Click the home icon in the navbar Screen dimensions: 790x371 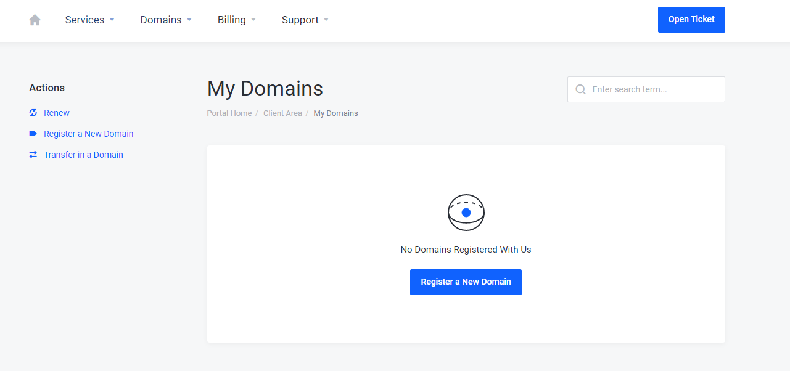tap(35, 20)
